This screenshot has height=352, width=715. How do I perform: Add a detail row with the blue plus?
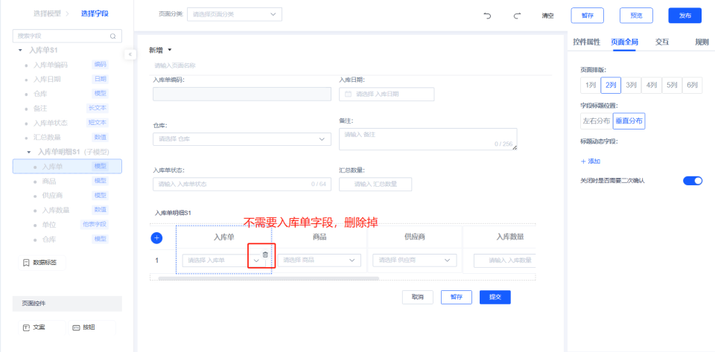156,237
